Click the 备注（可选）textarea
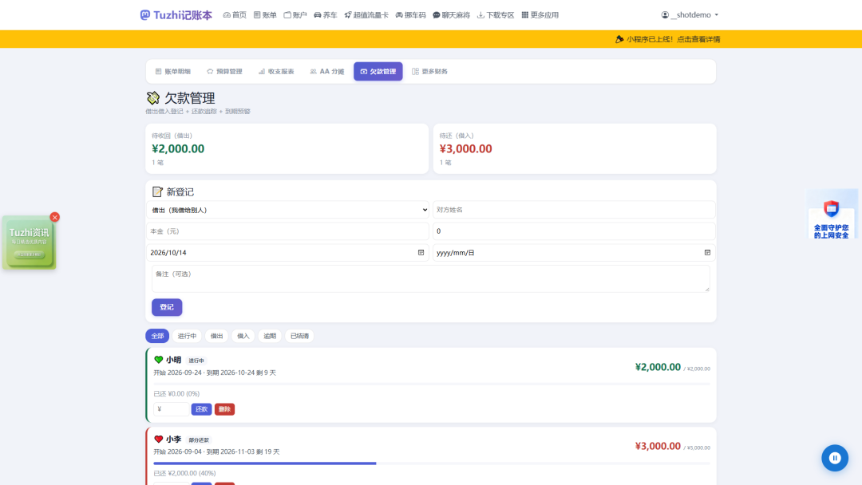This screenshot has height=485, width=862. tap(430, 278)
